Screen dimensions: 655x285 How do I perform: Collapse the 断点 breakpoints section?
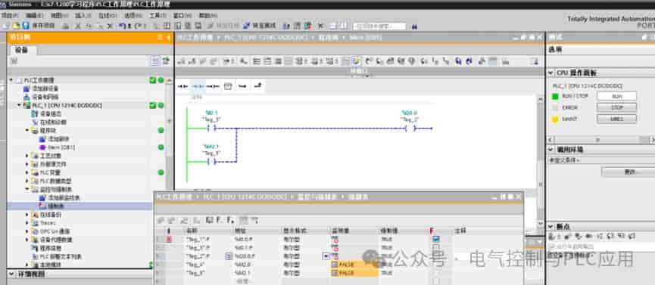click(551, 226)
